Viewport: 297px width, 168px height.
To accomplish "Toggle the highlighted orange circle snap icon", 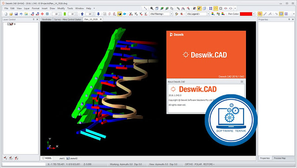I will (x=260, y=14).
